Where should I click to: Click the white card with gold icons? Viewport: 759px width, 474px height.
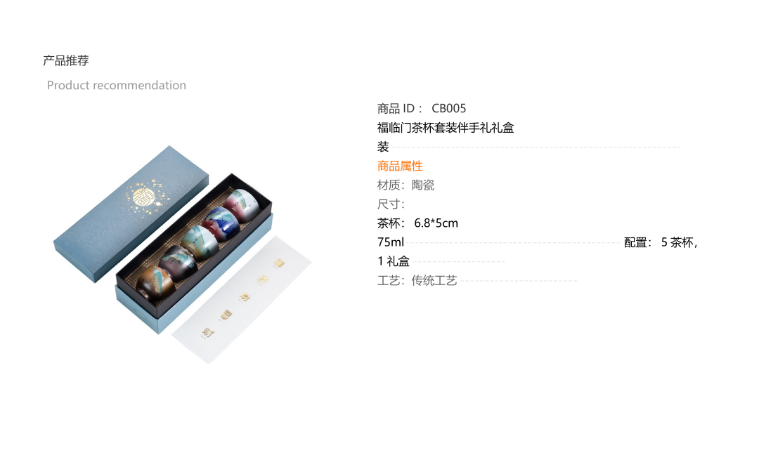[242, 300]
